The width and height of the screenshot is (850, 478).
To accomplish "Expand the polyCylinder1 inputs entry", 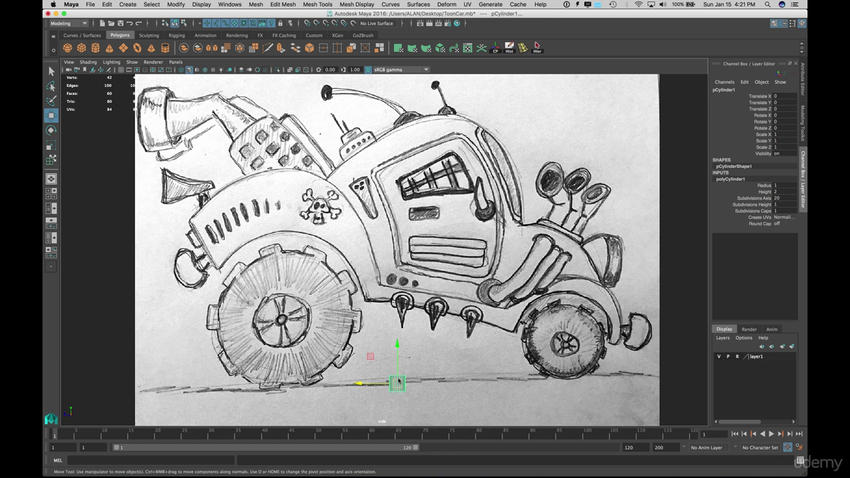I will pos(730,179).
